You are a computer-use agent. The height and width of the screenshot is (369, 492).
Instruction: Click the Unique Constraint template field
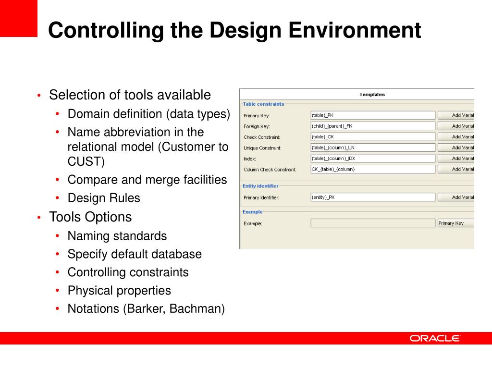[373, 148]
